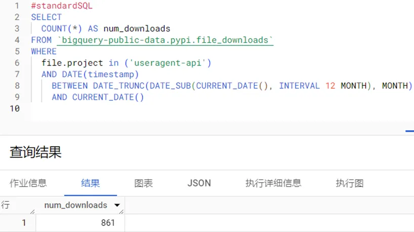Click the num_downloads column header

[76, 205]
